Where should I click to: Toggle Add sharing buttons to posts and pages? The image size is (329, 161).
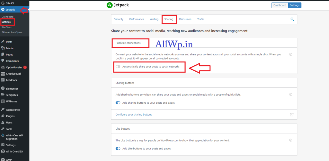118,103
